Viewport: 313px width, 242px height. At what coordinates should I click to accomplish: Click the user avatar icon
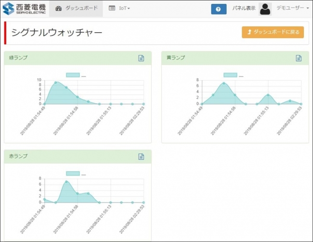(x=265, y=9)
